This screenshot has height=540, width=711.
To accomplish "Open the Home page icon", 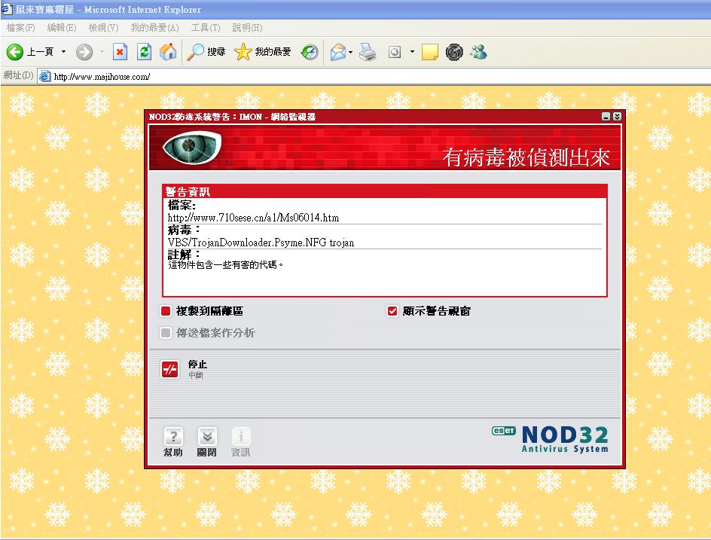I will (x=168, y=52).
